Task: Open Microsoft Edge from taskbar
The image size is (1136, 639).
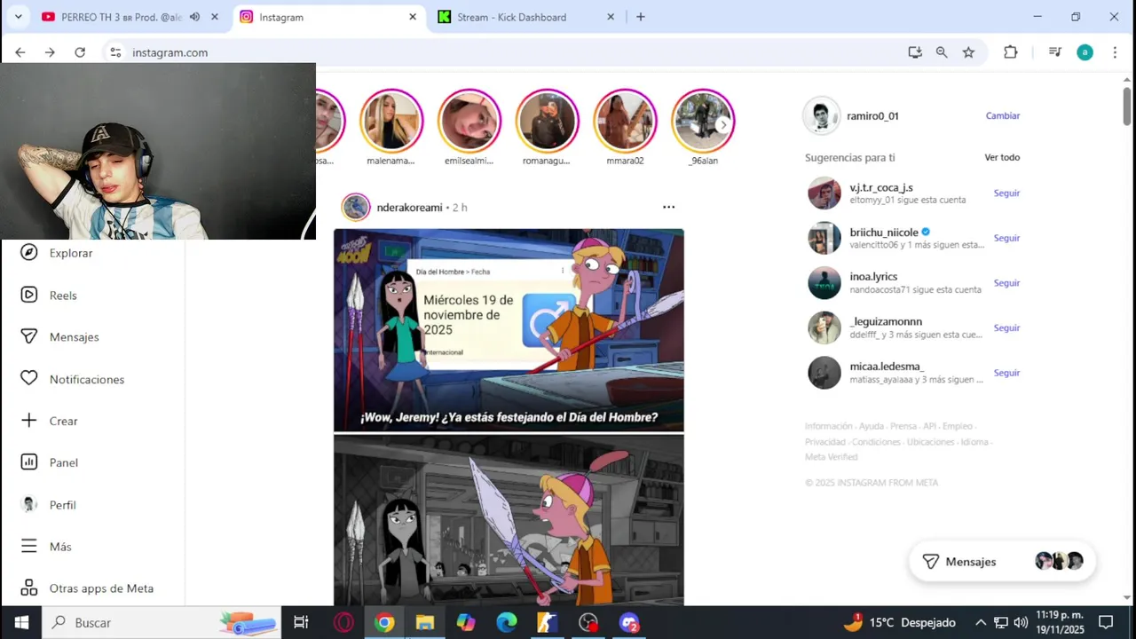Action: pyautogui.click(x=507, y=623)
